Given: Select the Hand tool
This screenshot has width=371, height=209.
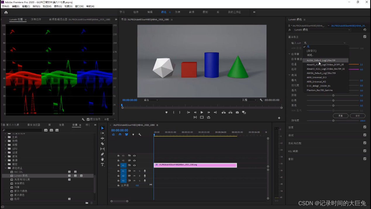Looking at the screenshot, I should tap(102, 160).
